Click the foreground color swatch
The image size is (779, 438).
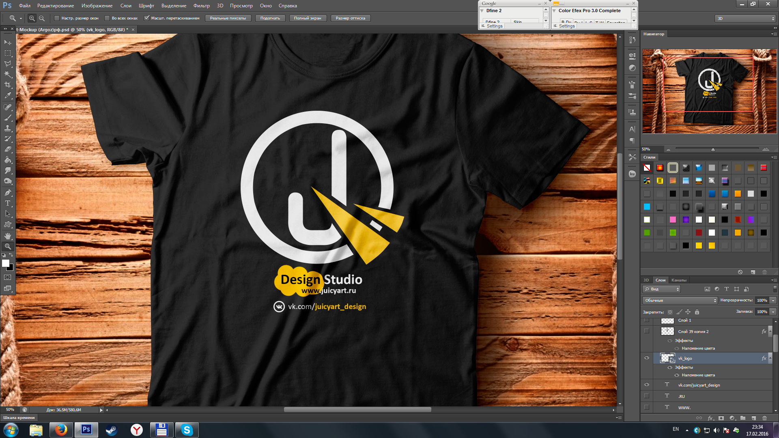6,263
